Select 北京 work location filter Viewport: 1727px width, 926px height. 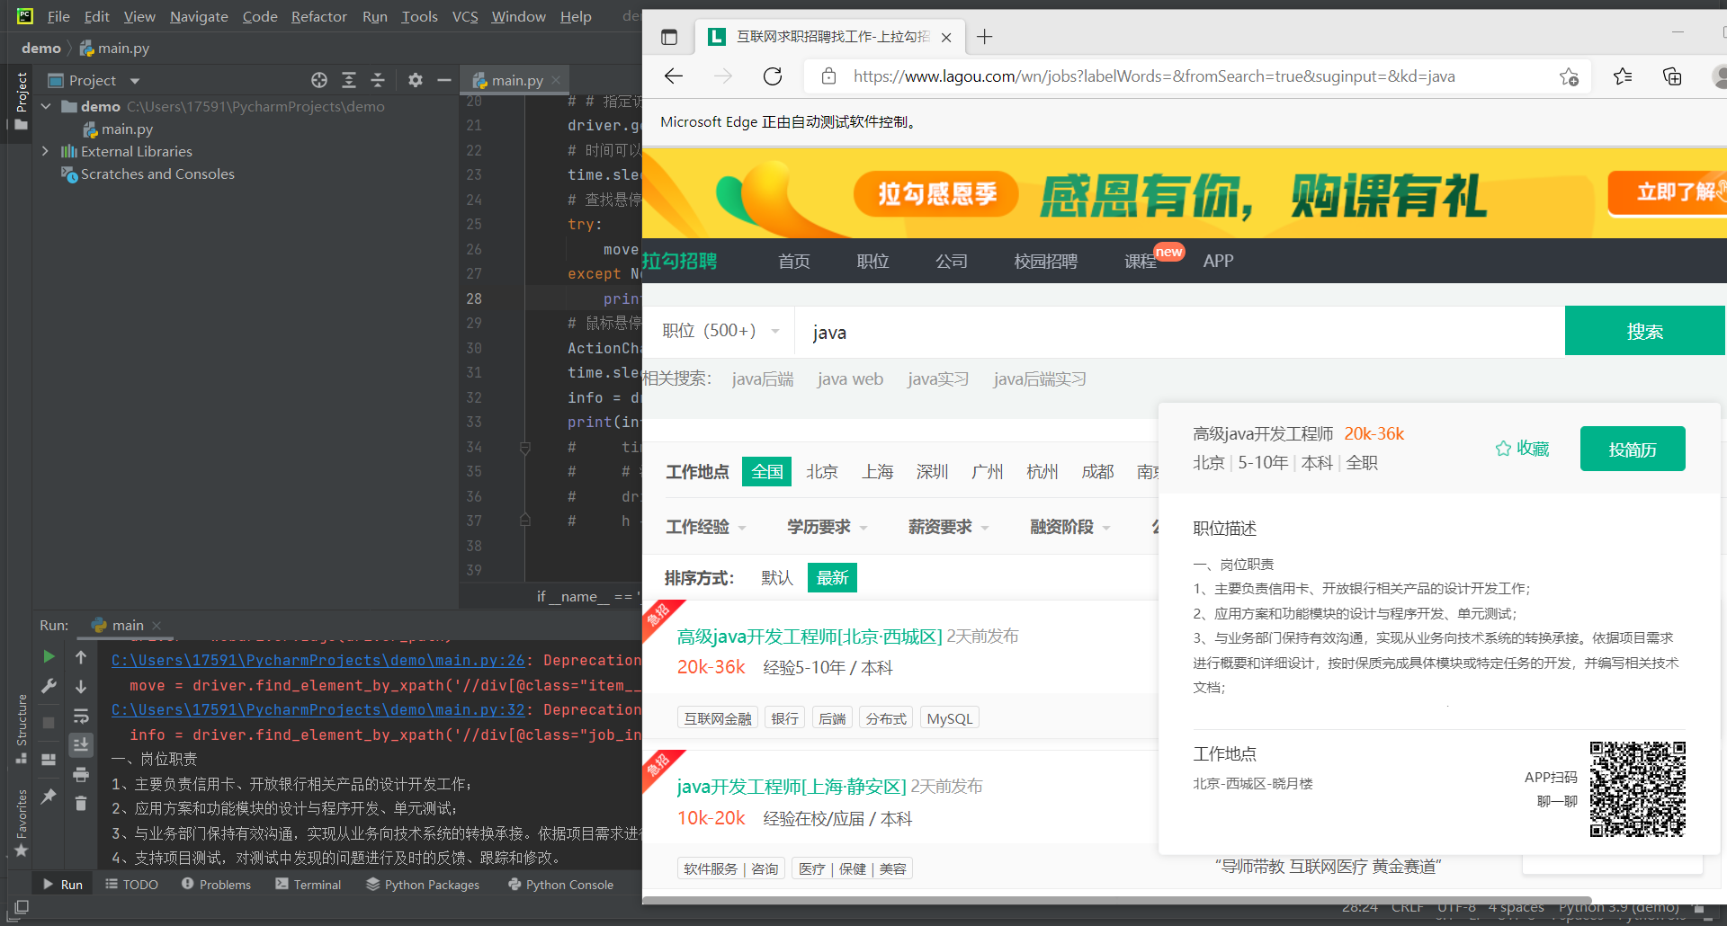(821, 472)
